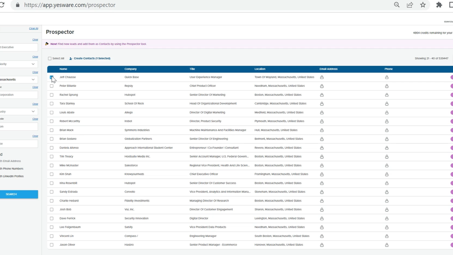
Task: Unlock email address for Robert Mccarthy
Action: point(322,121)
